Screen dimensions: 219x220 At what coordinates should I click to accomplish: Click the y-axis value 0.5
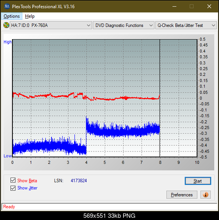[x=203, y=39]
